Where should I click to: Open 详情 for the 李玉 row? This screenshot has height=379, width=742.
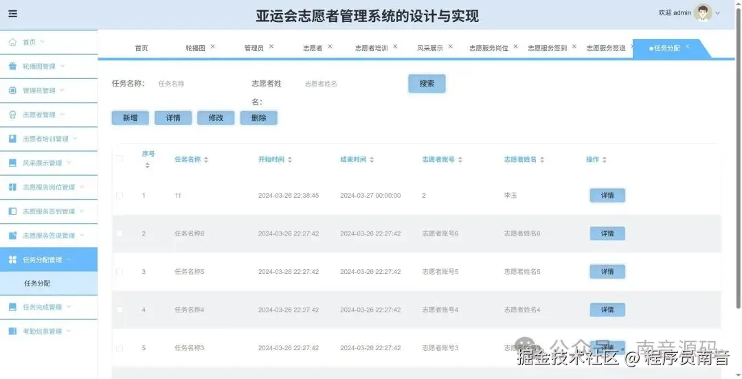click(607, 196)
